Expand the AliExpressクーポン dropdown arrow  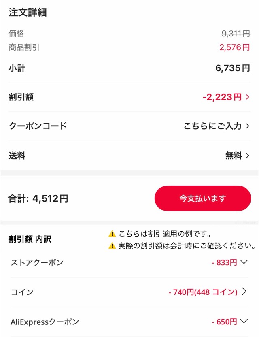click(x=244, y=322)
